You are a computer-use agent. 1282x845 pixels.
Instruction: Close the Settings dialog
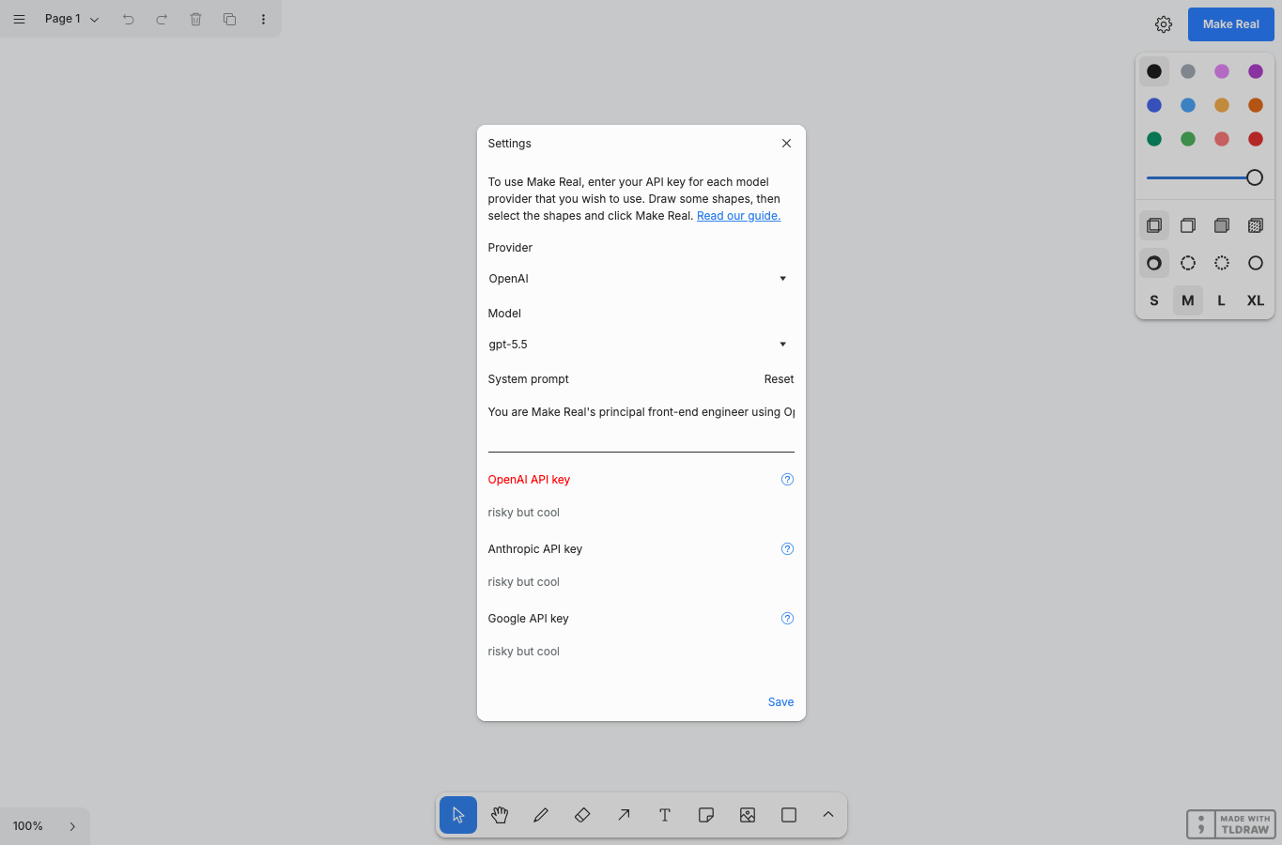(786, 144)
